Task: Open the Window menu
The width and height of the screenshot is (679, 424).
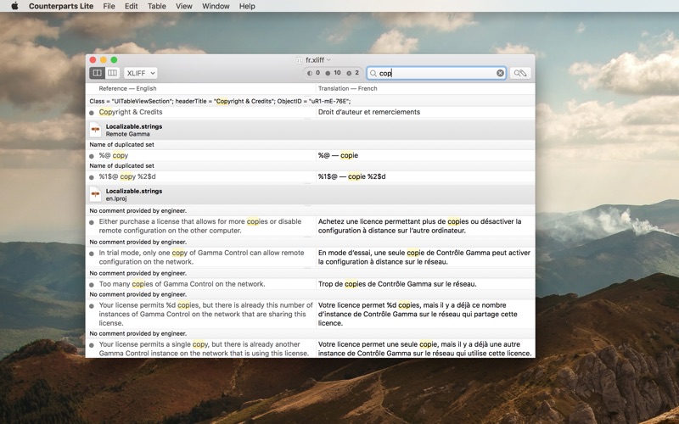Action: (x=216, y=6)
